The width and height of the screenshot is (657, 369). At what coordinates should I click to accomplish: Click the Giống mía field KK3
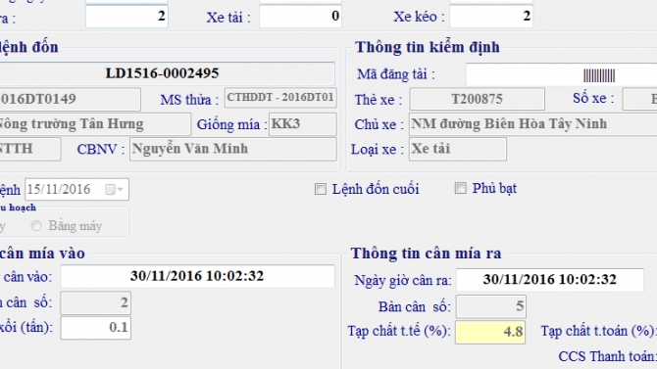pos(303,124)
